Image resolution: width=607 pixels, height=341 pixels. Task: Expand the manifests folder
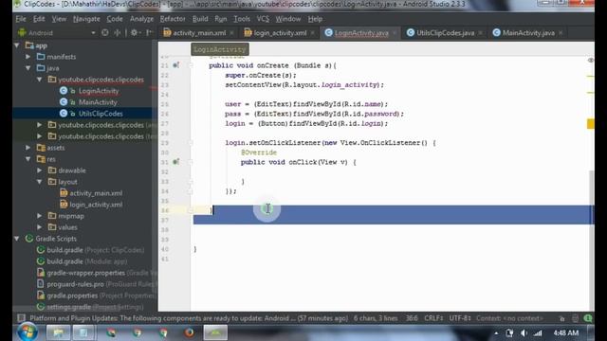click(x=28, y=57)
